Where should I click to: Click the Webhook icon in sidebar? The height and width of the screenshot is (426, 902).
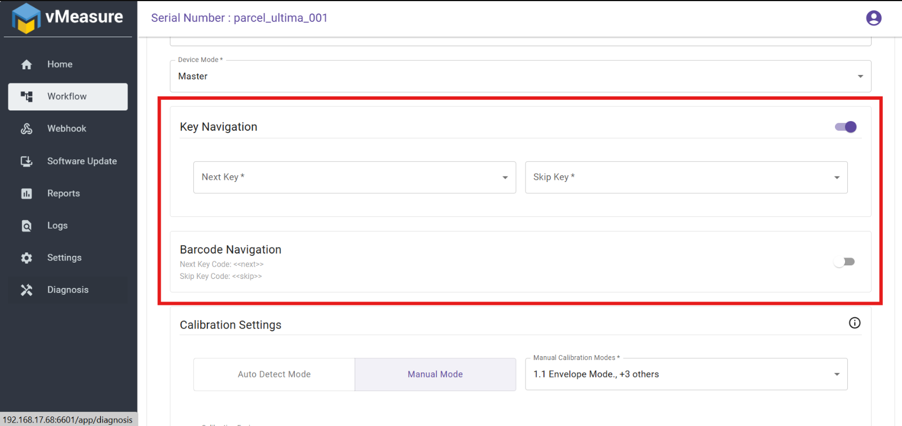[26, 129]
